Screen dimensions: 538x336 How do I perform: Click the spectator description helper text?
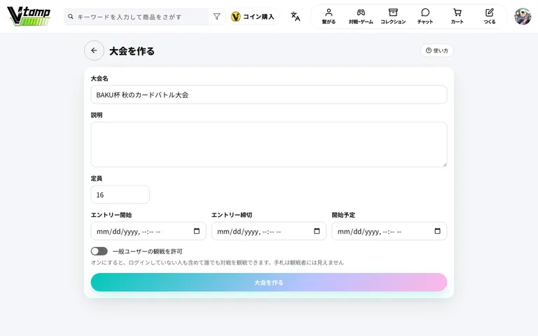(217, 262)
